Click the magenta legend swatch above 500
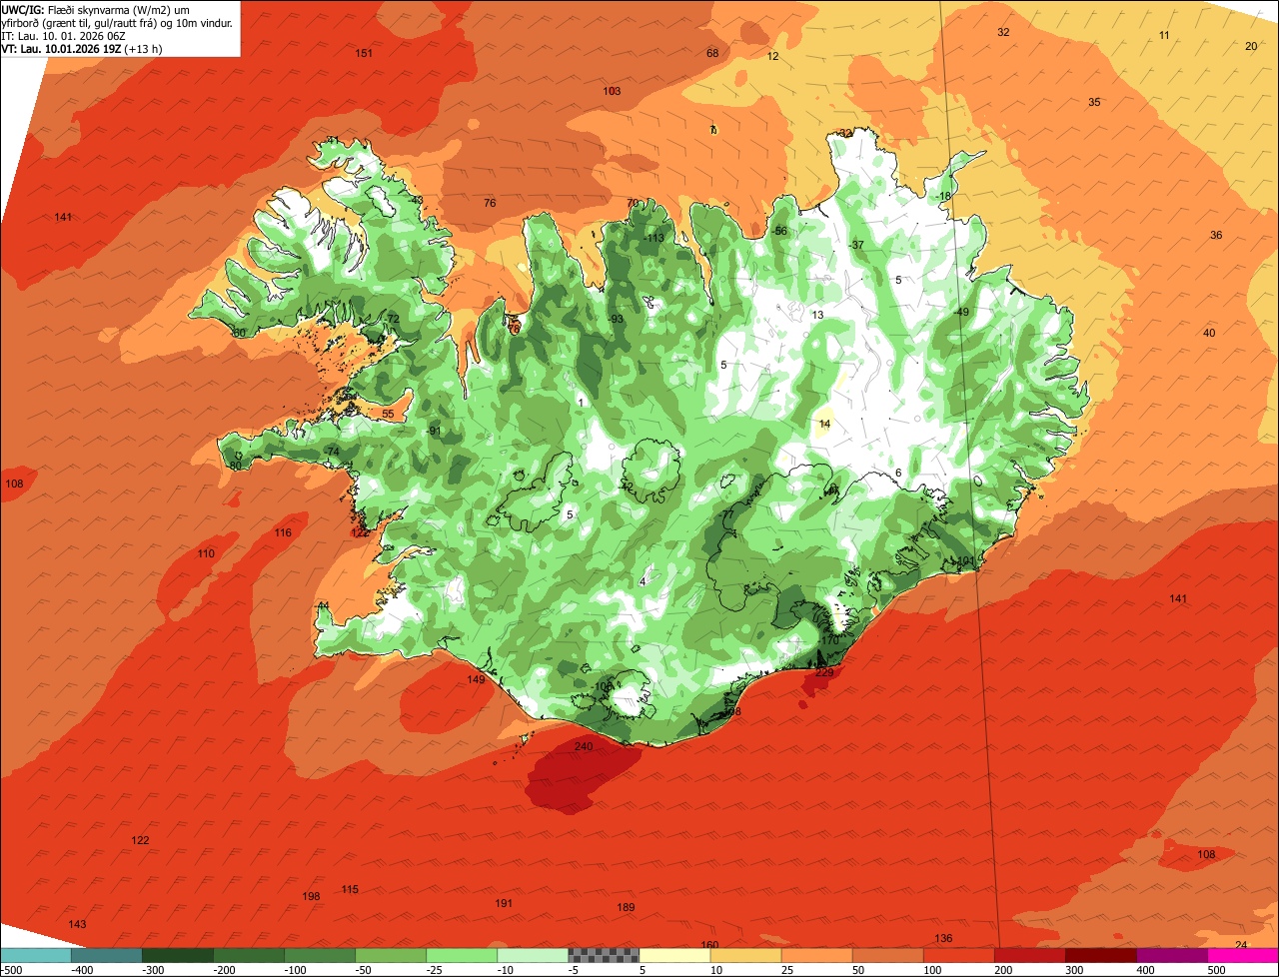1279x977 pixels. coord(1243,955)
